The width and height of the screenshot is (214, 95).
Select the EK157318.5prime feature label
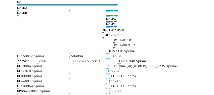121,51
